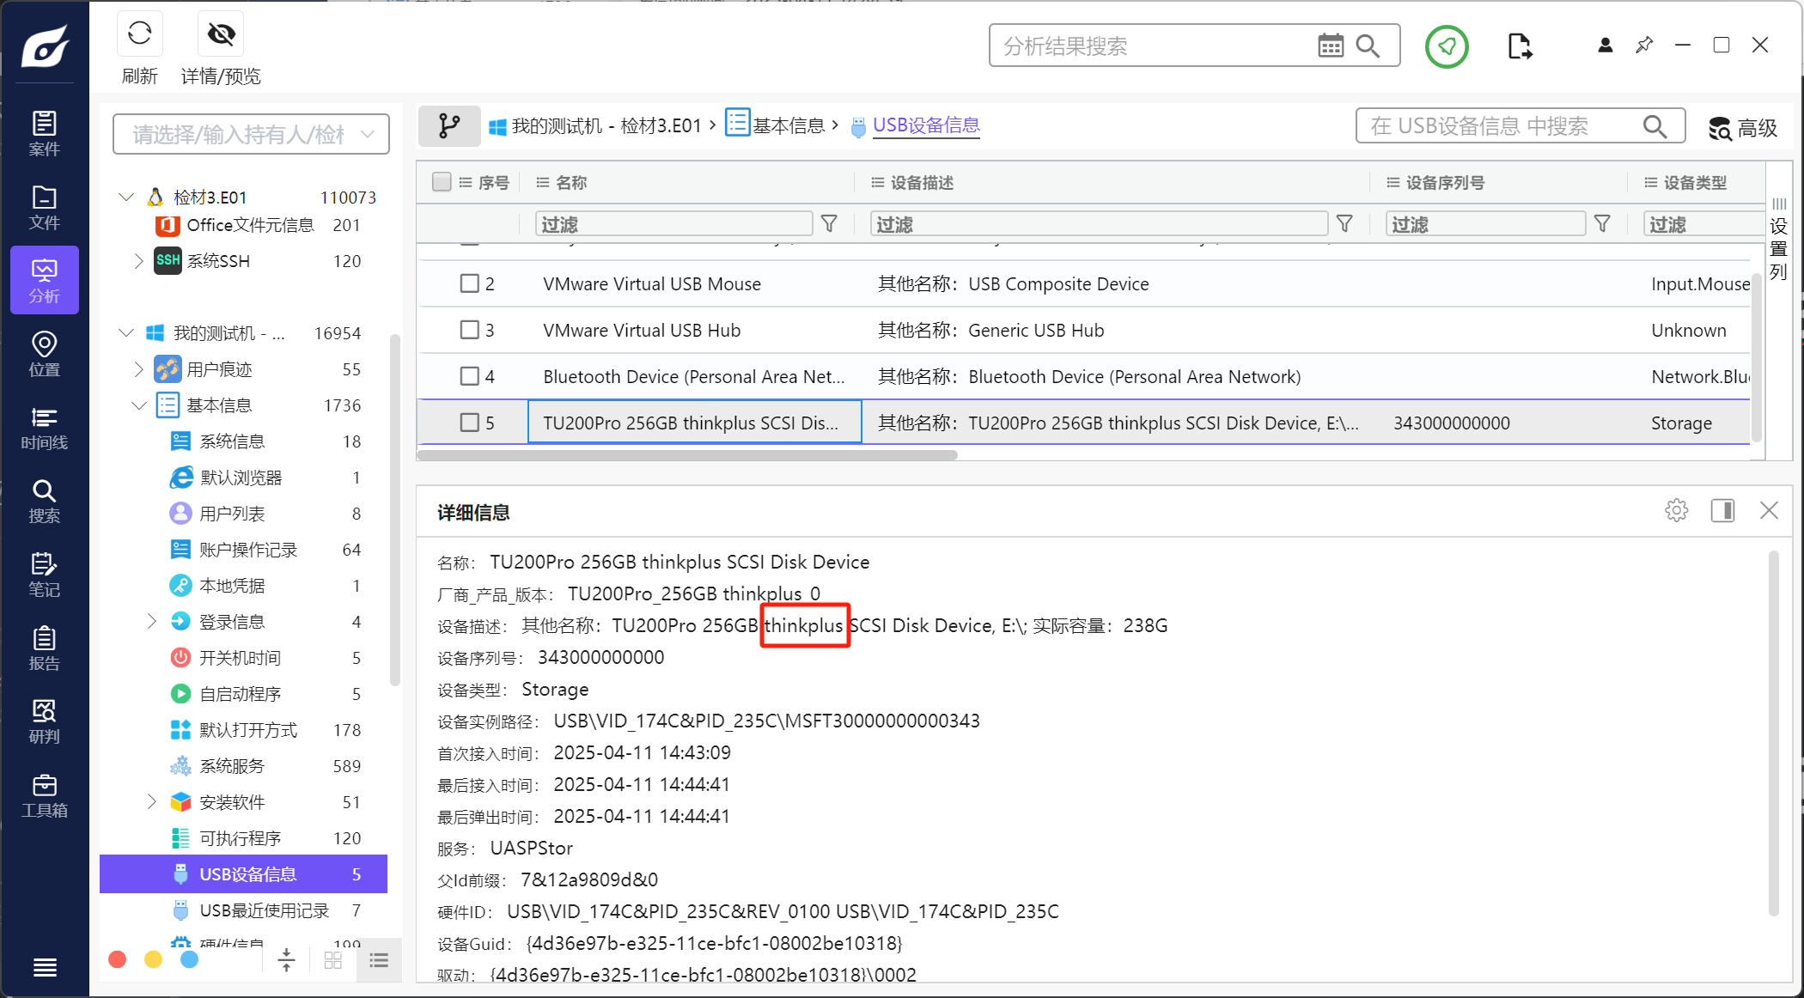This screenshot has height=998, width=1804.
Task: Check the checkbox for row 5
Action: pos(469,423)
